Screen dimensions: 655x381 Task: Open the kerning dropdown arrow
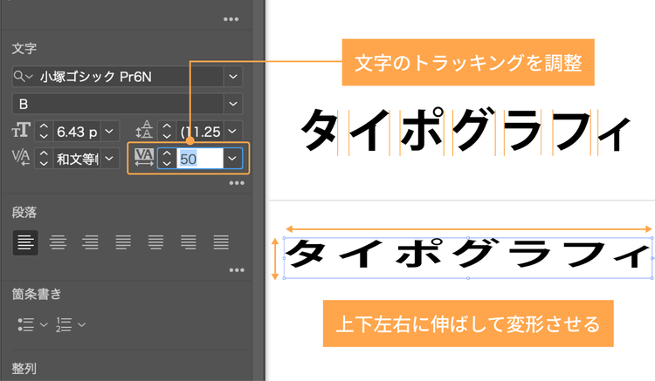(x=109, y=159)
